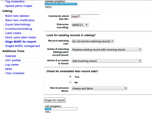Go to Batch item deletion
The height and width of the screenshot is (121, 152).
coord(17,16)
